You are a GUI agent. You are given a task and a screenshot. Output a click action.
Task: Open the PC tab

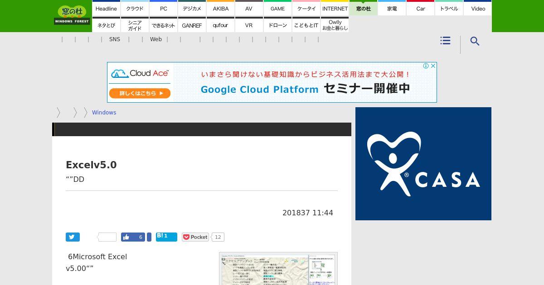click(163, 8)
